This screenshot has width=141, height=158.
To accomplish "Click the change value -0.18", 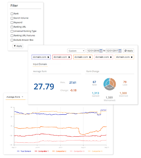I will point(73,90).
